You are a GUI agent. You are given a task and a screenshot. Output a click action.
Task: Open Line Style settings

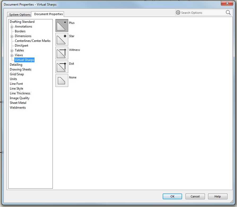(x=16, y=89)
